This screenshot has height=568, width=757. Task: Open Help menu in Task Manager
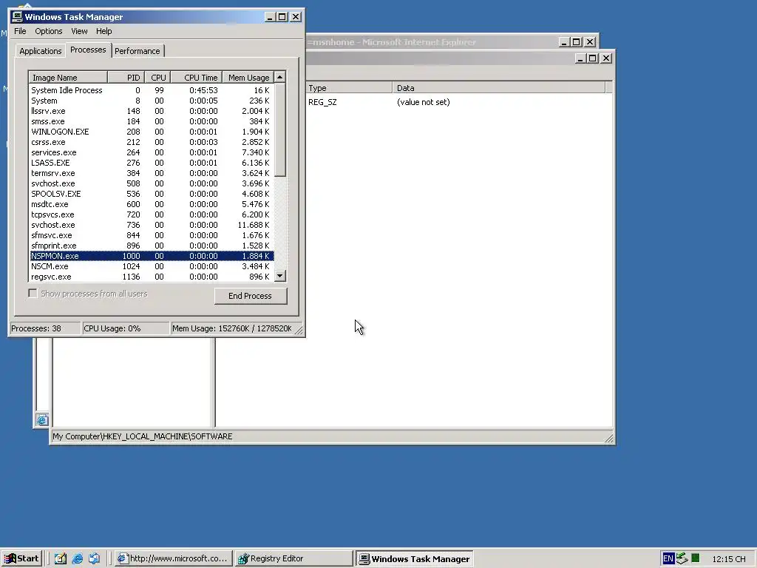[x=103, y=31]
